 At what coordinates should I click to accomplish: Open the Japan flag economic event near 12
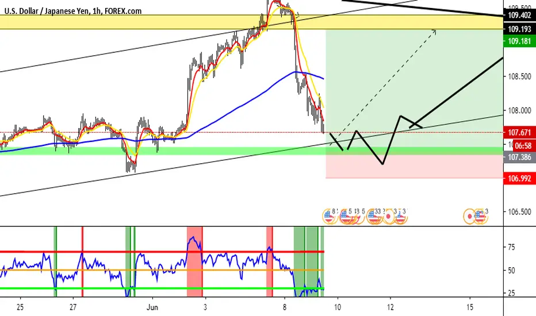(388, 216)
